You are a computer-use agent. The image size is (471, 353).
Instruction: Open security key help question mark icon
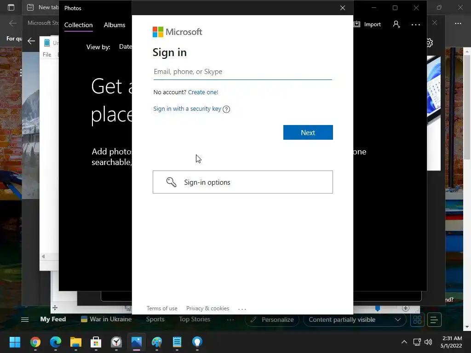[x=226, y=109]
